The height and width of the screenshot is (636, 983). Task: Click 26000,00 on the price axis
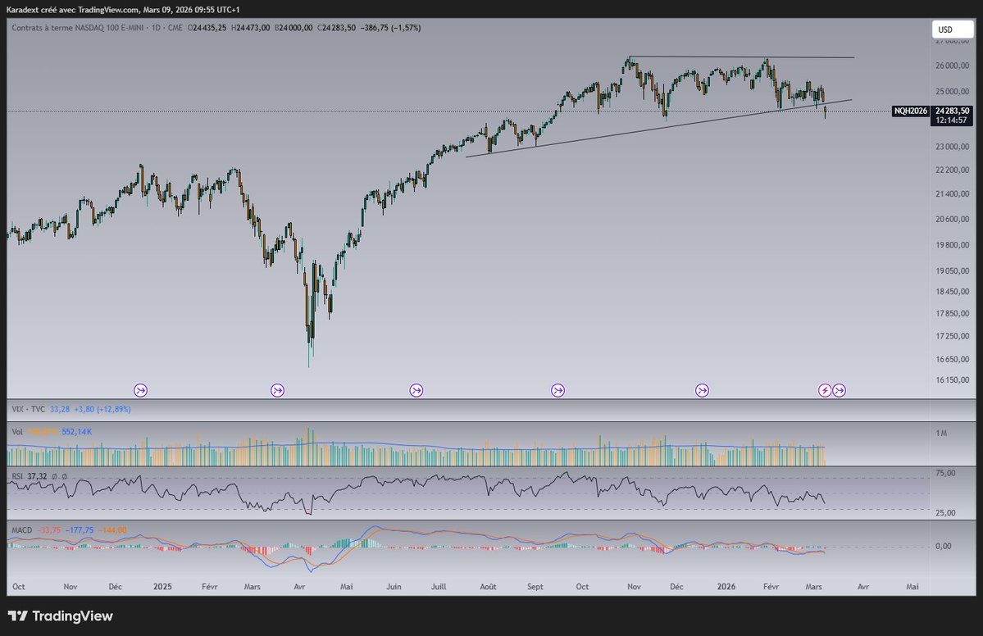pos(953,66)
